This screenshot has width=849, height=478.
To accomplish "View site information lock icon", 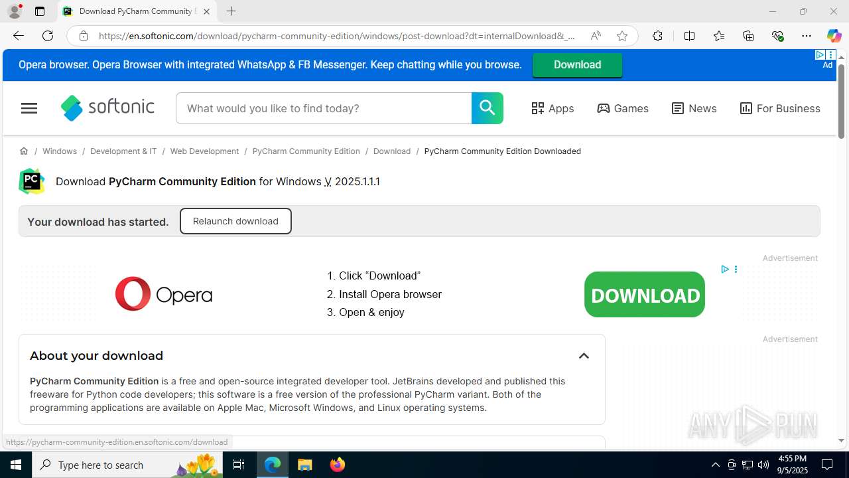I will pos(84,36).
